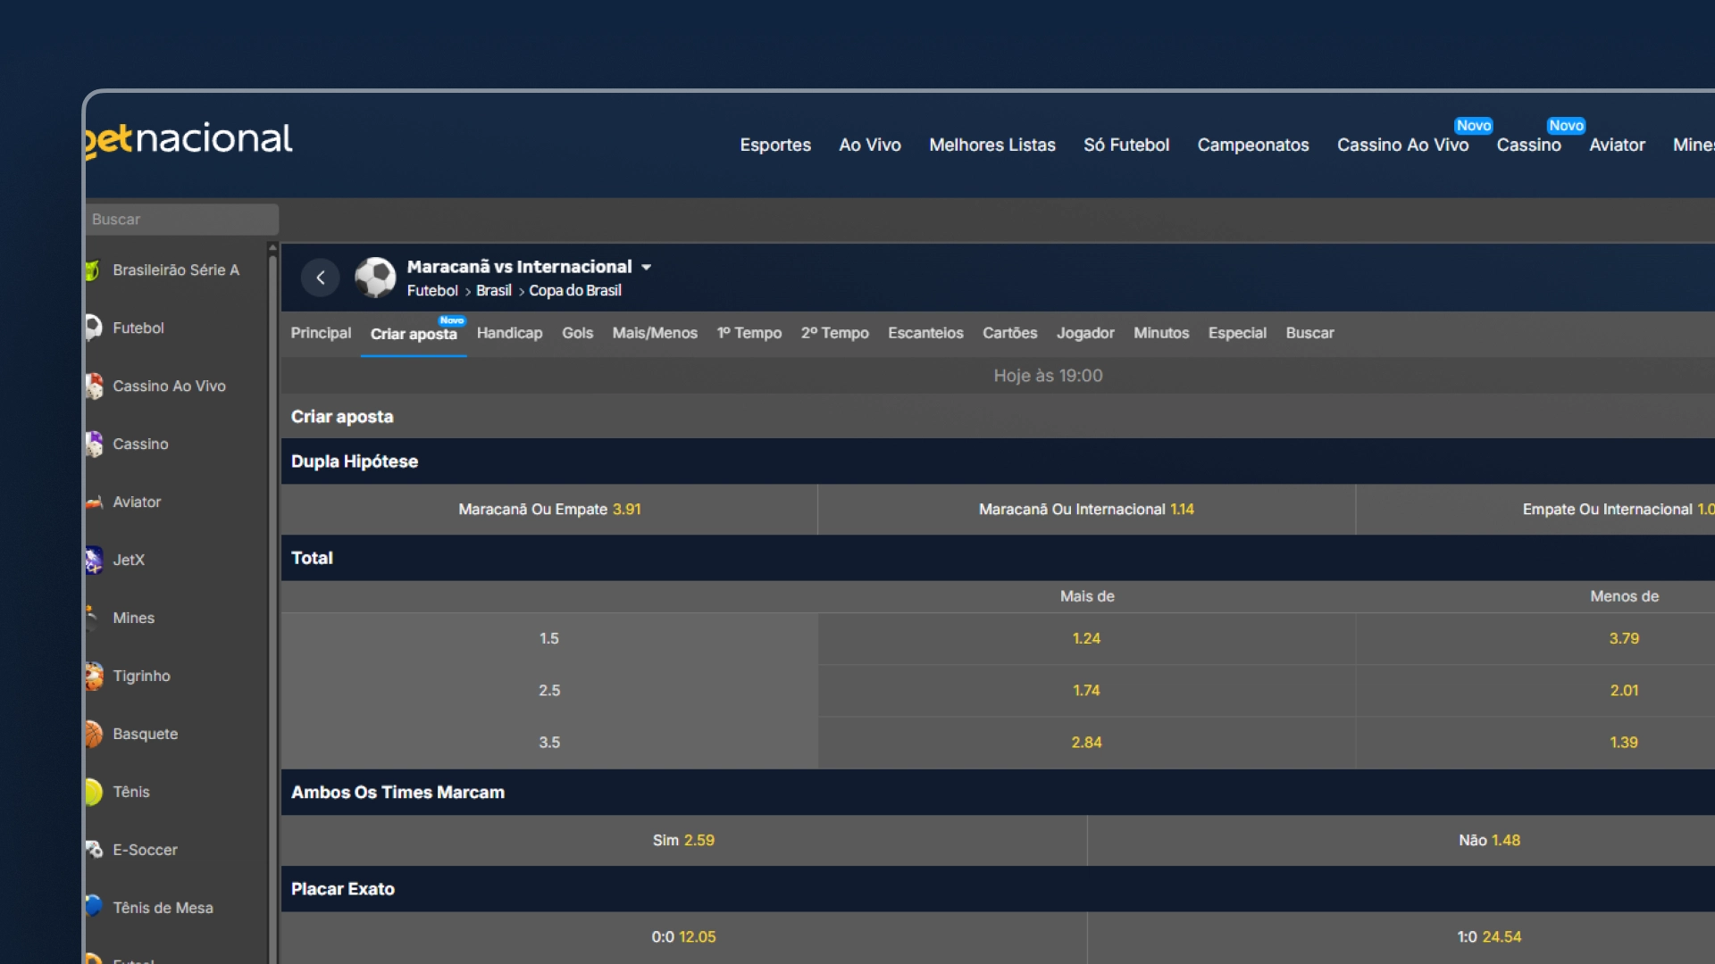Viewport: 1715px width, 964px height.
Task: Click the soccer ball match icon
Action: tap(375, 278)
